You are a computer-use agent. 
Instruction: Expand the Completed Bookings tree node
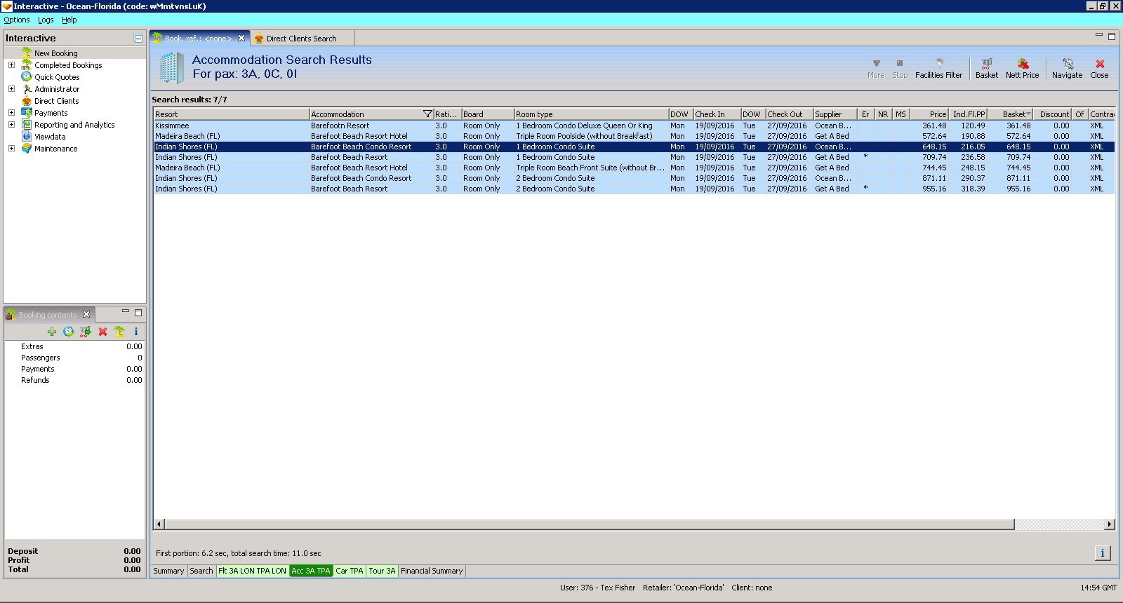point(11,65)
